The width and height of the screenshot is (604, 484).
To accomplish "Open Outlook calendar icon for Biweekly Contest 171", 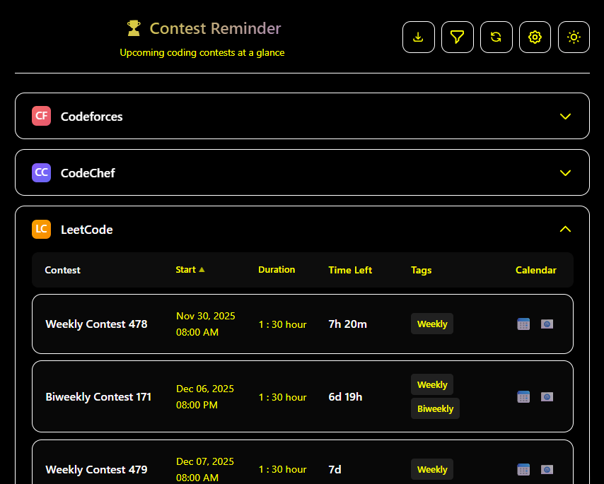I will [x=547, y=396].
